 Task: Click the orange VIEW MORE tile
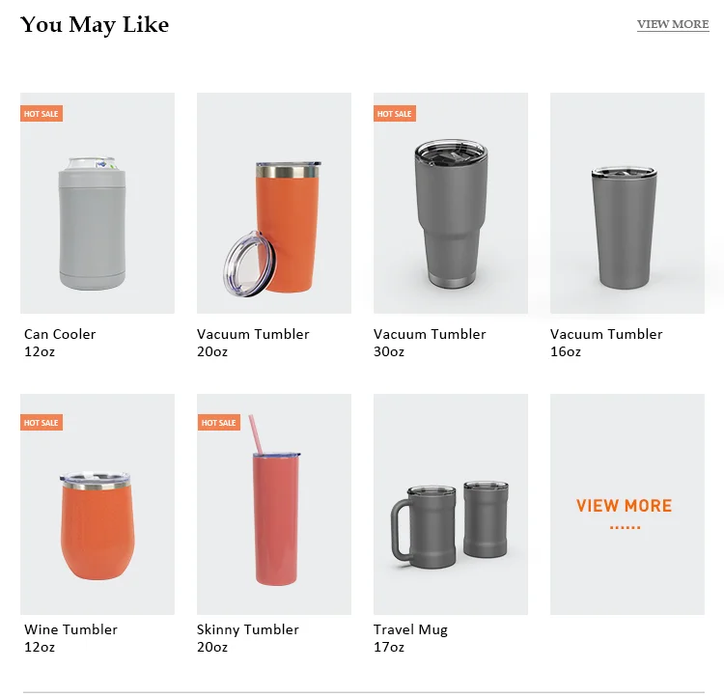pos(627,504)
